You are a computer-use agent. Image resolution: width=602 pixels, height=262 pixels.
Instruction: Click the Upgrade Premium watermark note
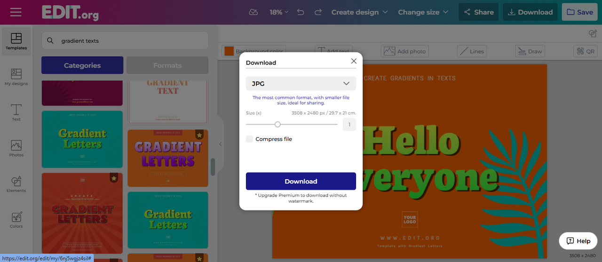click(301, 198)
